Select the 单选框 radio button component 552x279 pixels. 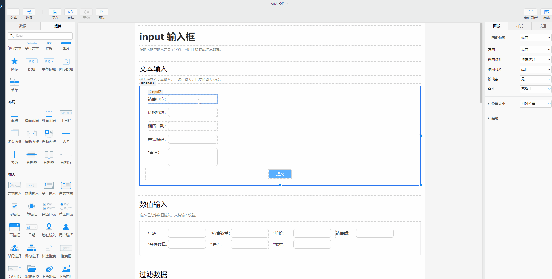32,206
